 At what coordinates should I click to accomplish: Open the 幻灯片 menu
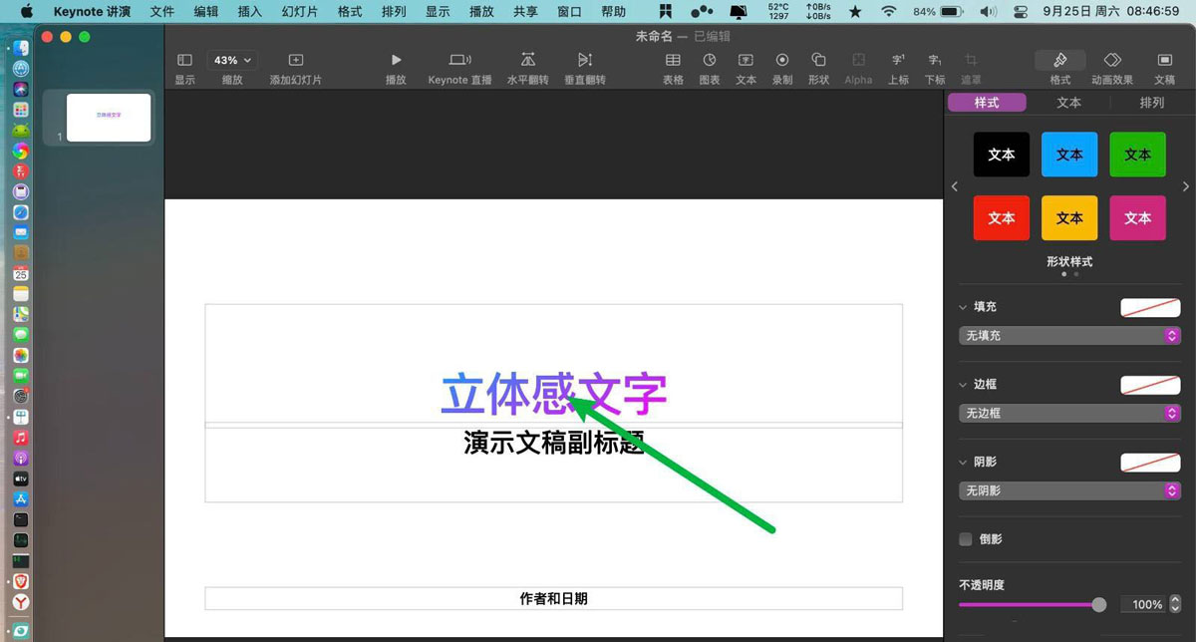point(300,12)
